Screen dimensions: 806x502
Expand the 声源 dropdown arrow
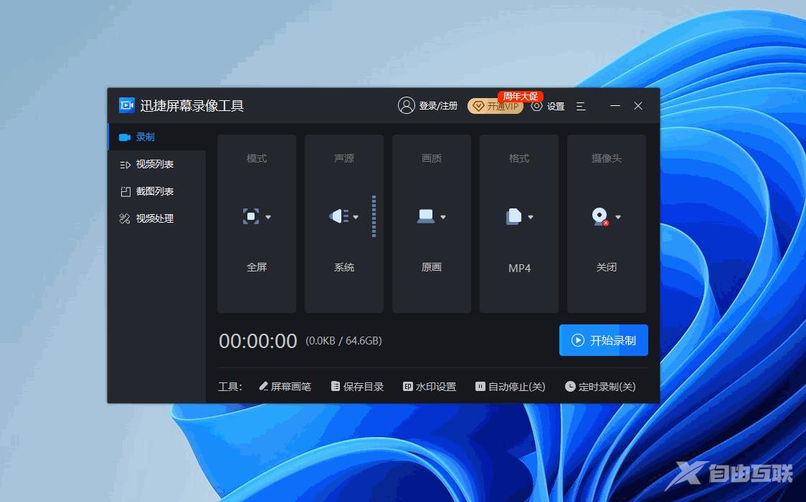click(356, 217)
